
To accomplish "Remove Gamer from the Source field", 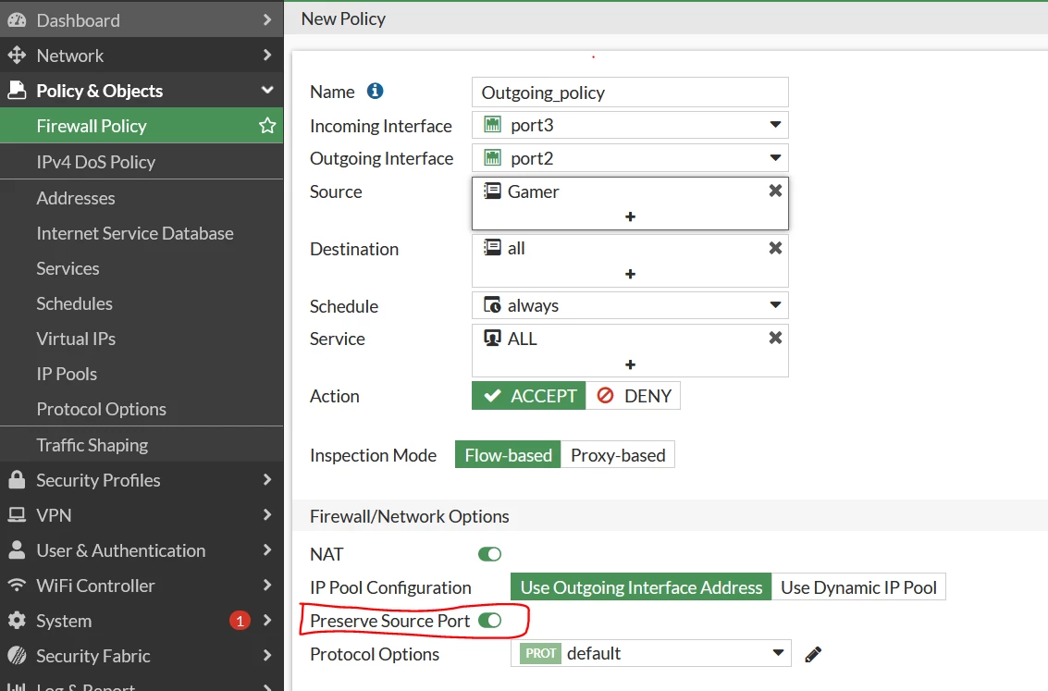I will (775, 191).
